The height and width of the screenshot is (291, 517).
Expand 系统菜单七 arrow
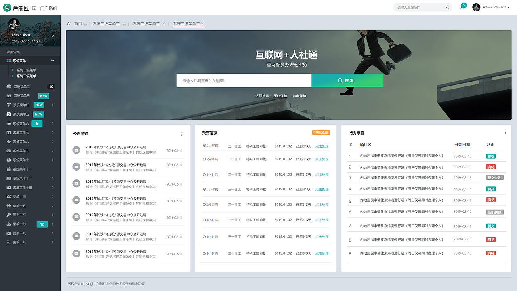[53, 133]
